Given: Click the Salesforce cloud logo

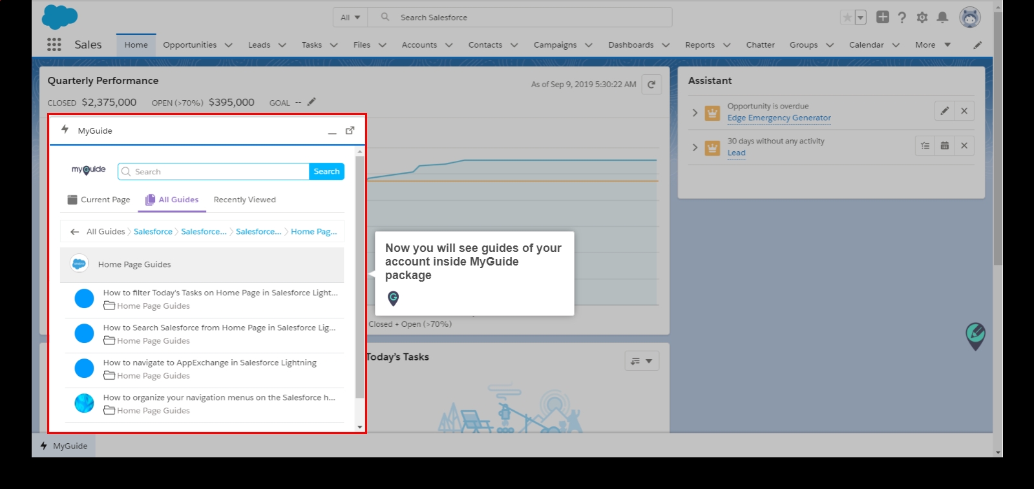Looking at the screenshot, I should (x=59, y=17).
